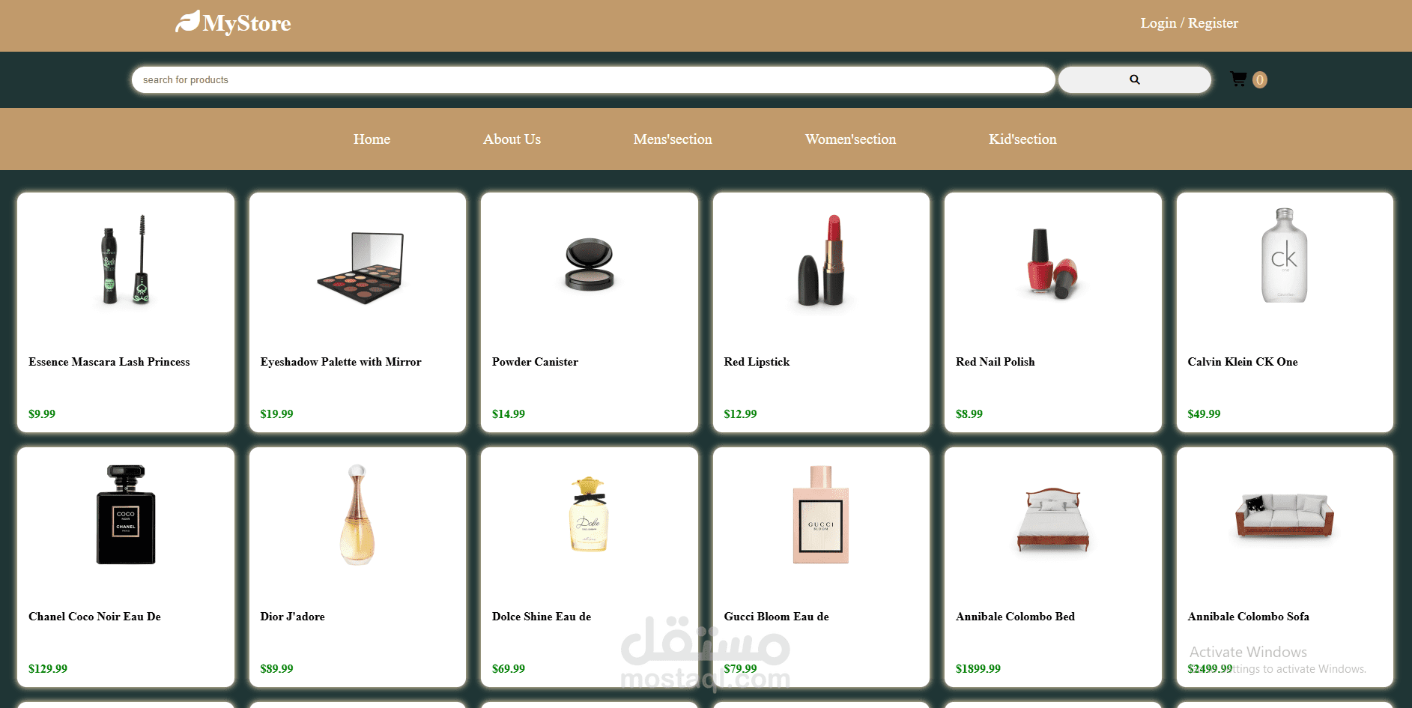View the Calvin Klein CK One bottle image
This screenshot has width=1412, height=708.
(1285, 255)
